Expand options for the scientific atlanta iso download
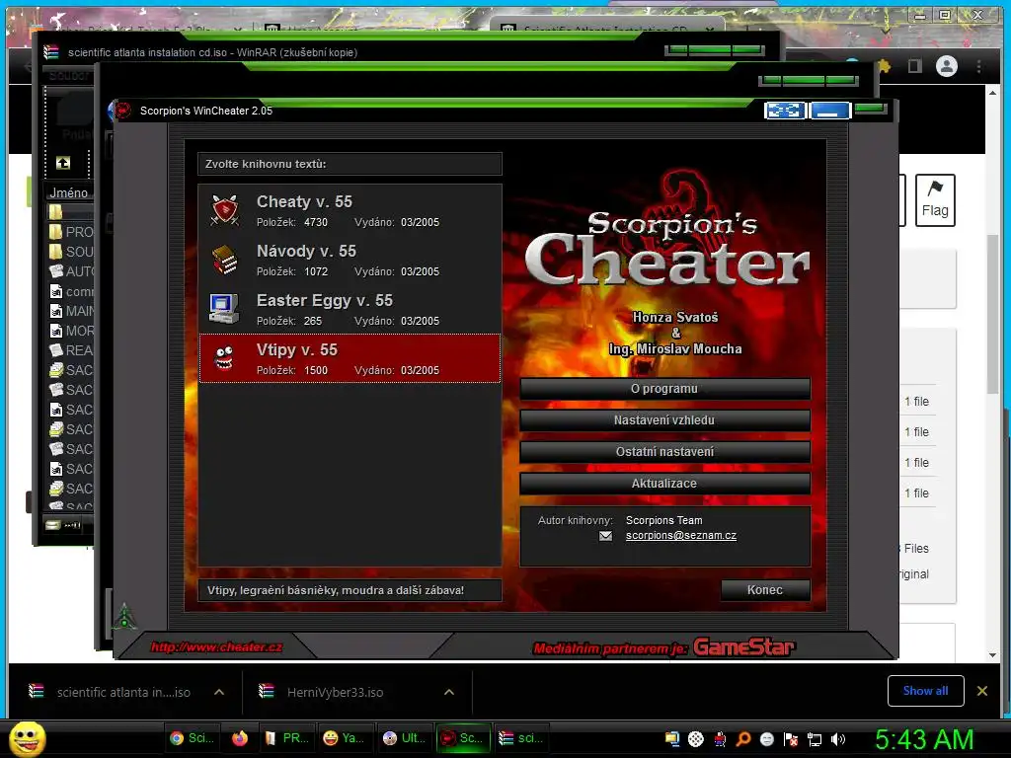The height and width of the screenshot is (758, 1011). tap(219, 692)
